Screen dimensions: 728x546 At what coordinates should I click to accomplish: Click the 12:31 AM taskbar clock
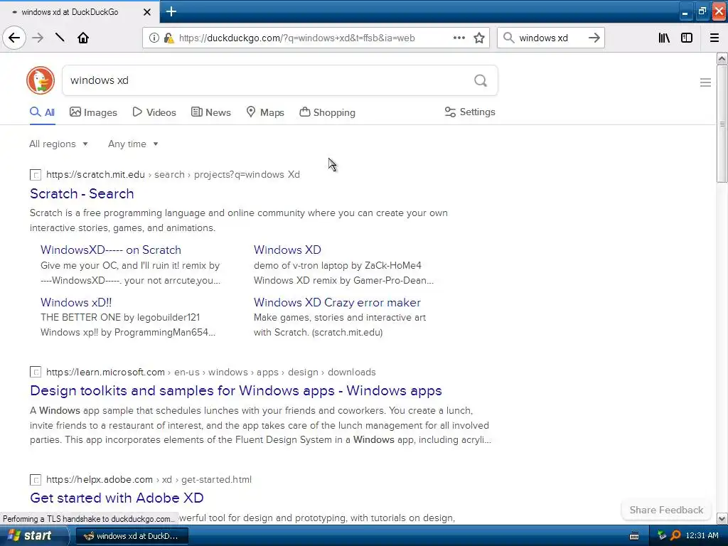[x=702, y=535]
